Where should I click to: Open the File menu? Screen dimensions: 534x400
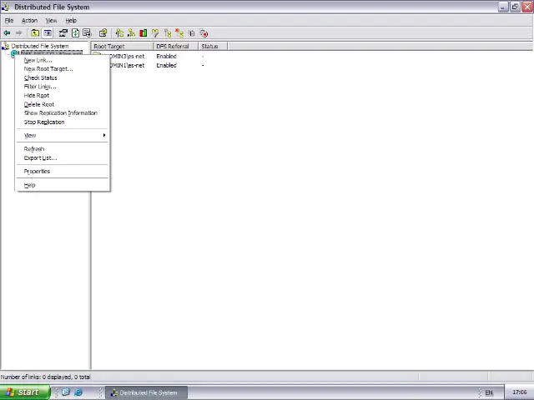tap(9, 20)
